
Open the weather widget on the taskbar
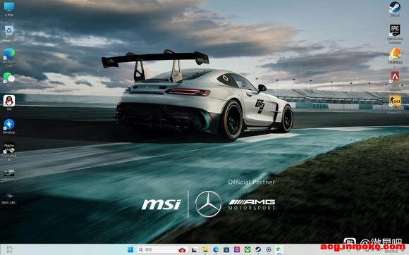(9, 249)
